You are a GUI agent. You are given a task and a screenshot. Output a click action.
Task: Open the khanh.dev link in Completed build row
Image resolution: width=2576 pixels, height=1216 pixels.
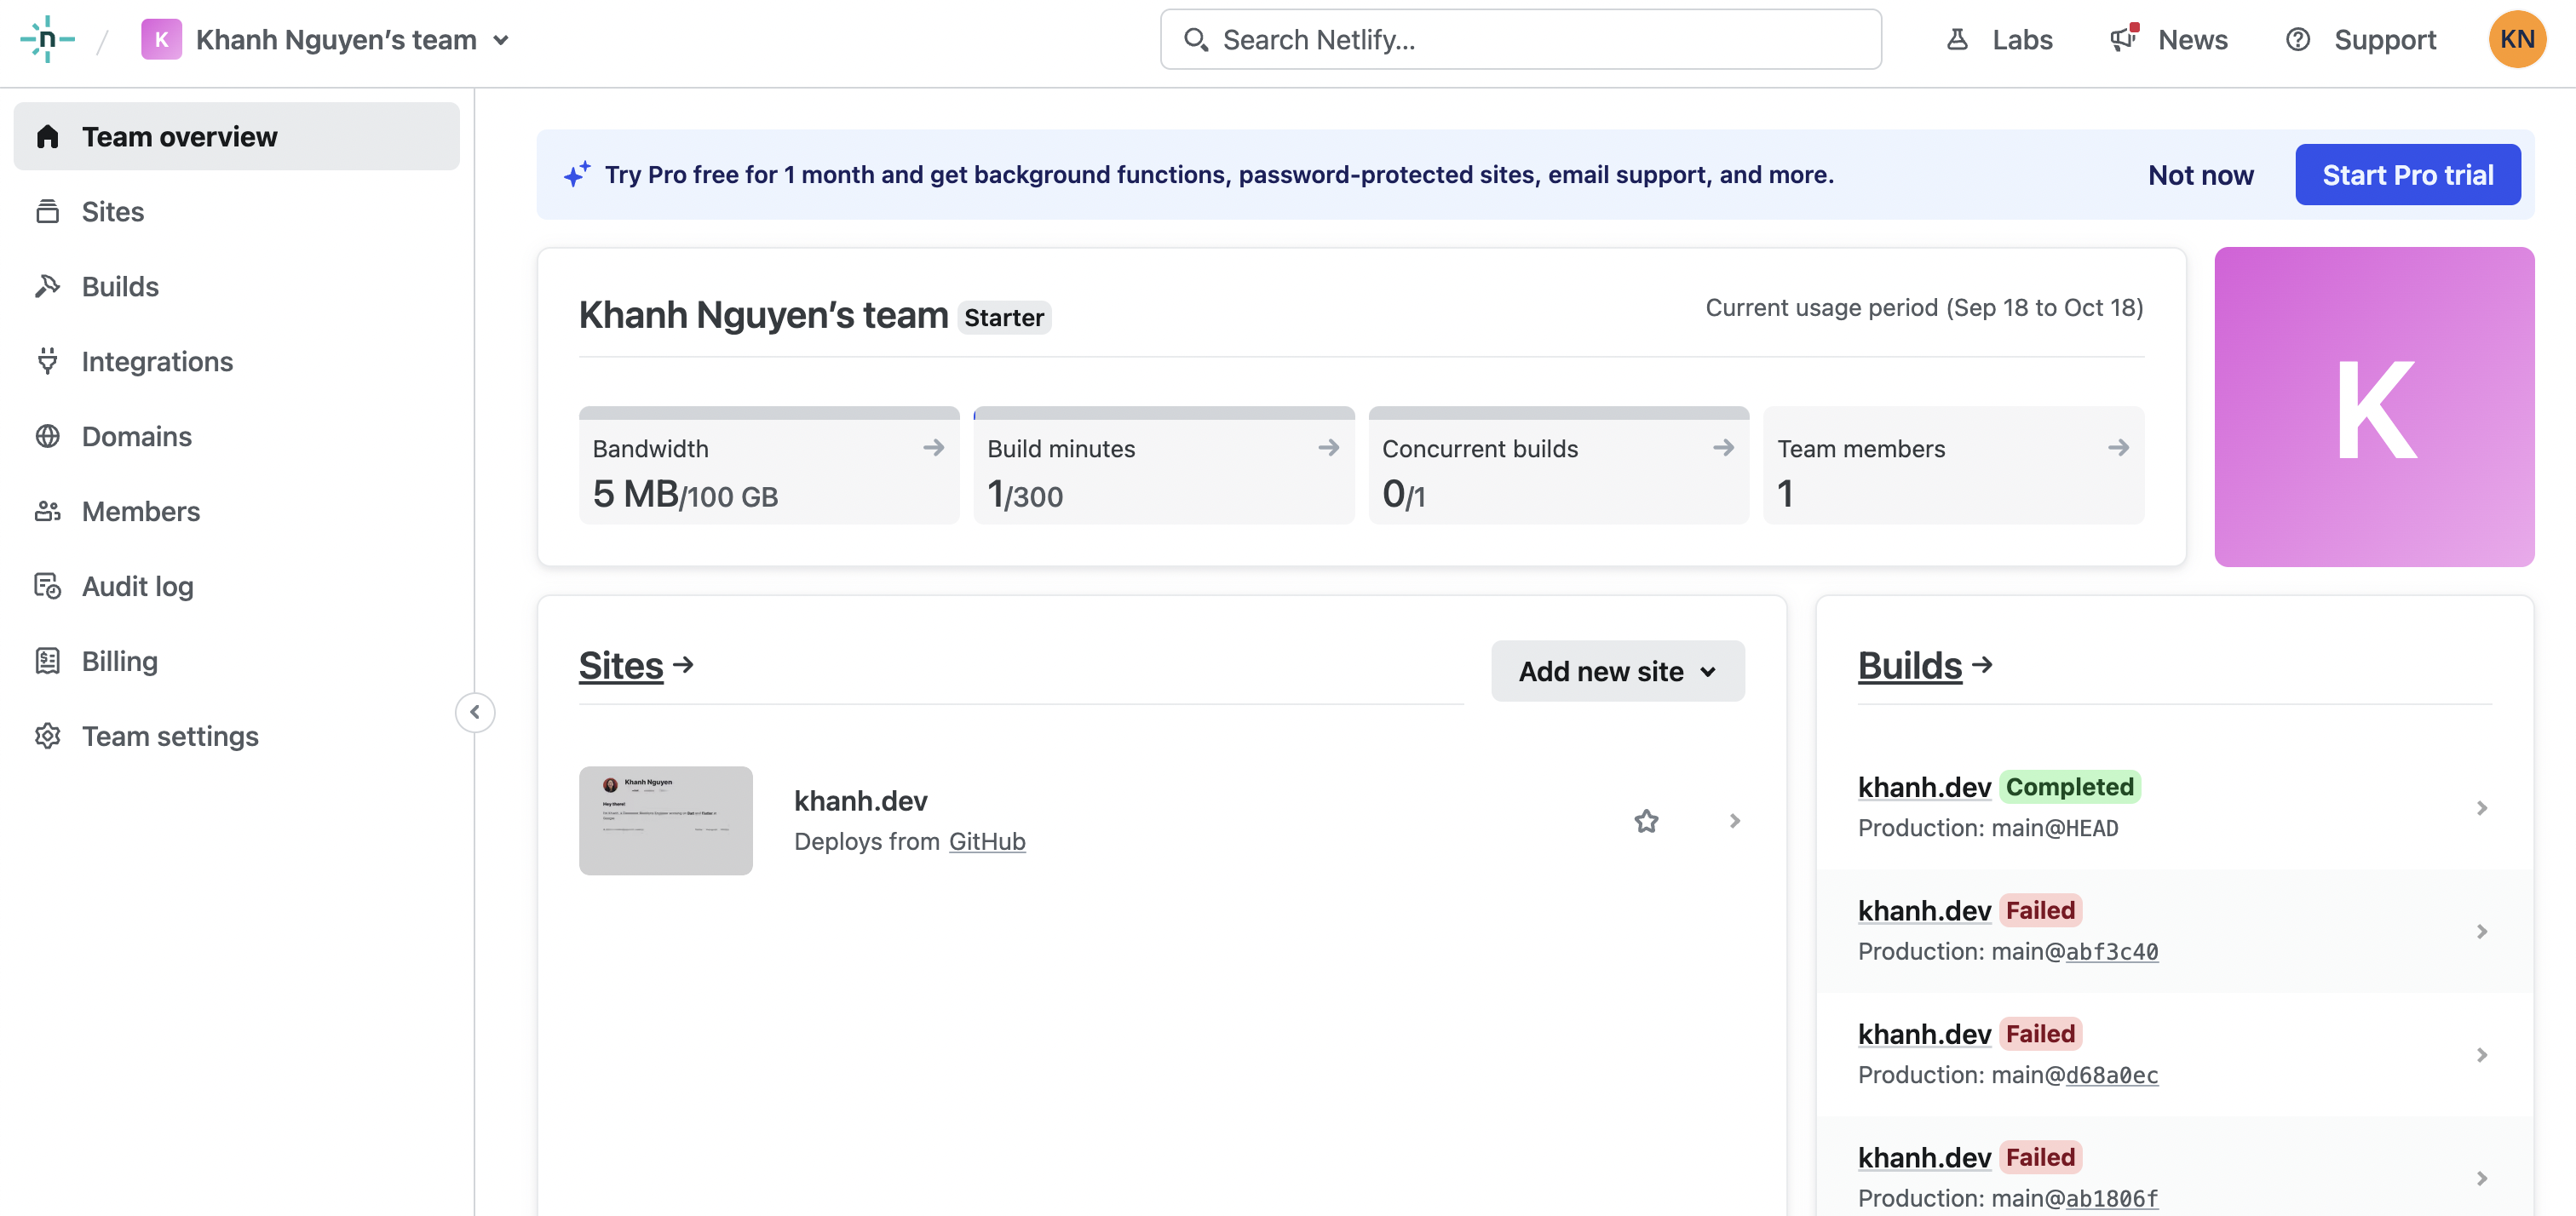(x=1924, y=788)
